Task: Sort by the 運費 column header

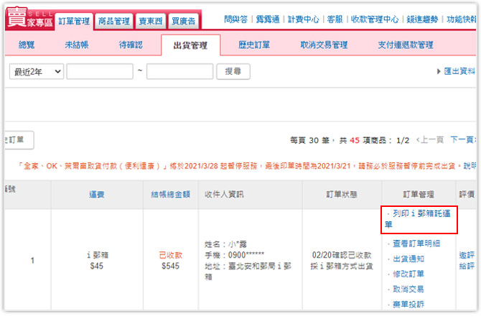Action: pos(97,194)
